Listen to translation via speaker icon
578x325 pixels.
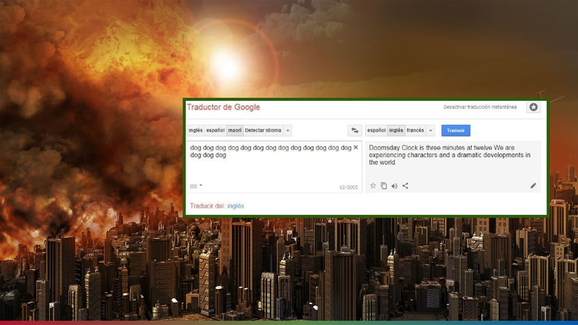point(394,186)
